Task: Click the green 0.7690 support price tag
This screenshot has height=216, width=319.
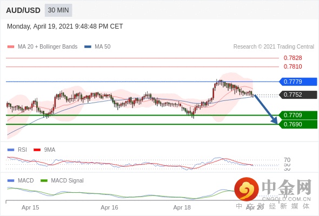Action: point(298,124)
